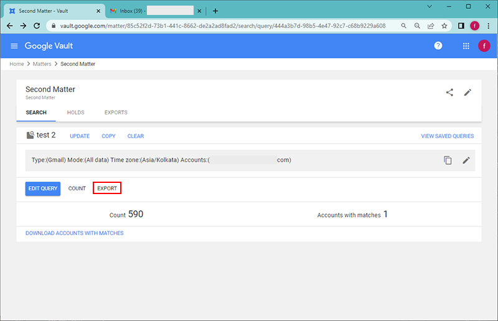Switch to the Second Matter - Vault tab

click(x=54, y=11)
